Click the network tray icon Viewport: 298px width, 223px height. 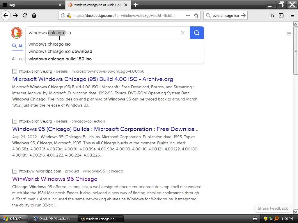tap(271, 219)
